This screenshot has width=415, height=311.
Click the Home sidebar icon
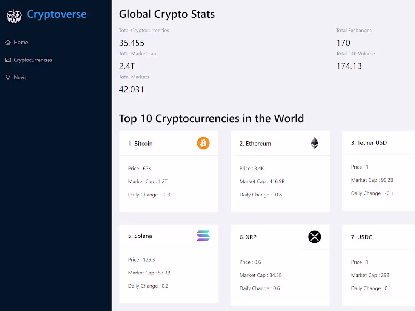pos(8,42)
